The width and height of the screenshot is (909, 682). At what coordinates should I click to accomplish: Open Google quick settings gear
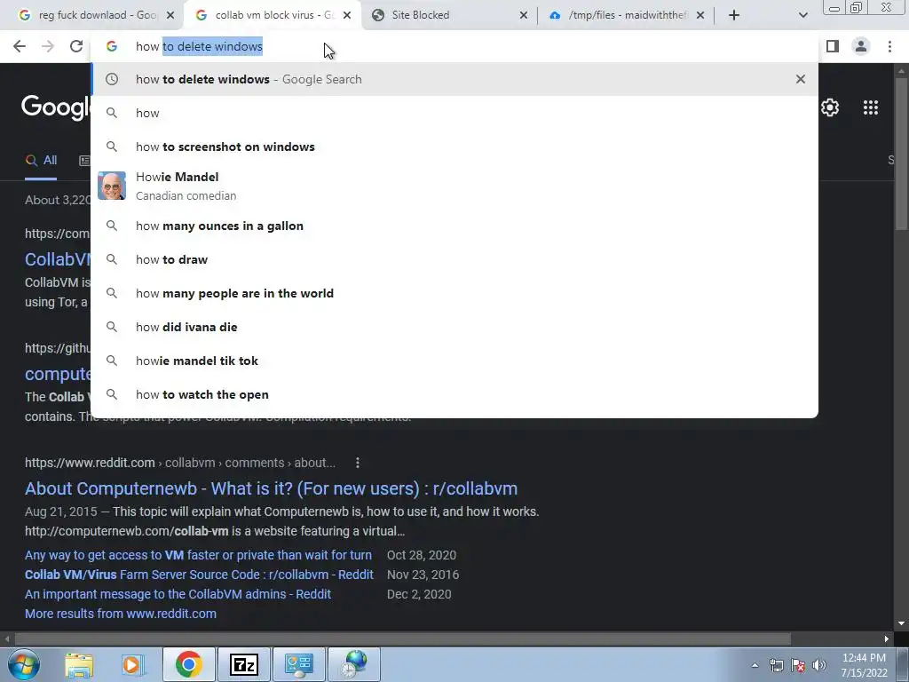[830, 107]
